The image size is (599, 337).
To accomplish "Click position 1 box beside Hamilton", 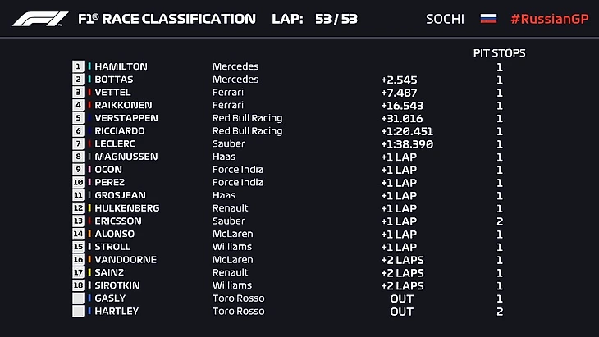I will [x=79, y=66].
